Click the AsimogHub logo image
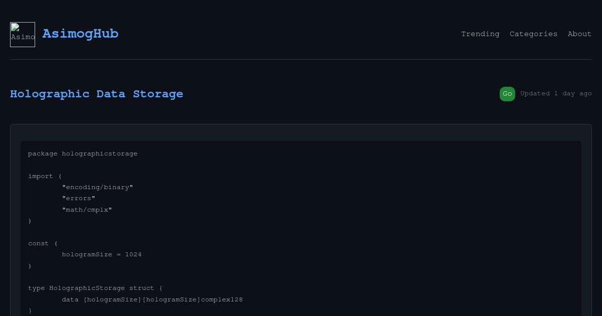Screen dimensions: 602x316 pos(23,35)
